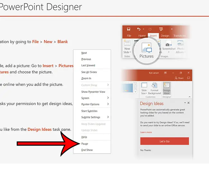209x169 pixels.
Task: Click the orange Insert text link
Action: [x=48, y=66]
